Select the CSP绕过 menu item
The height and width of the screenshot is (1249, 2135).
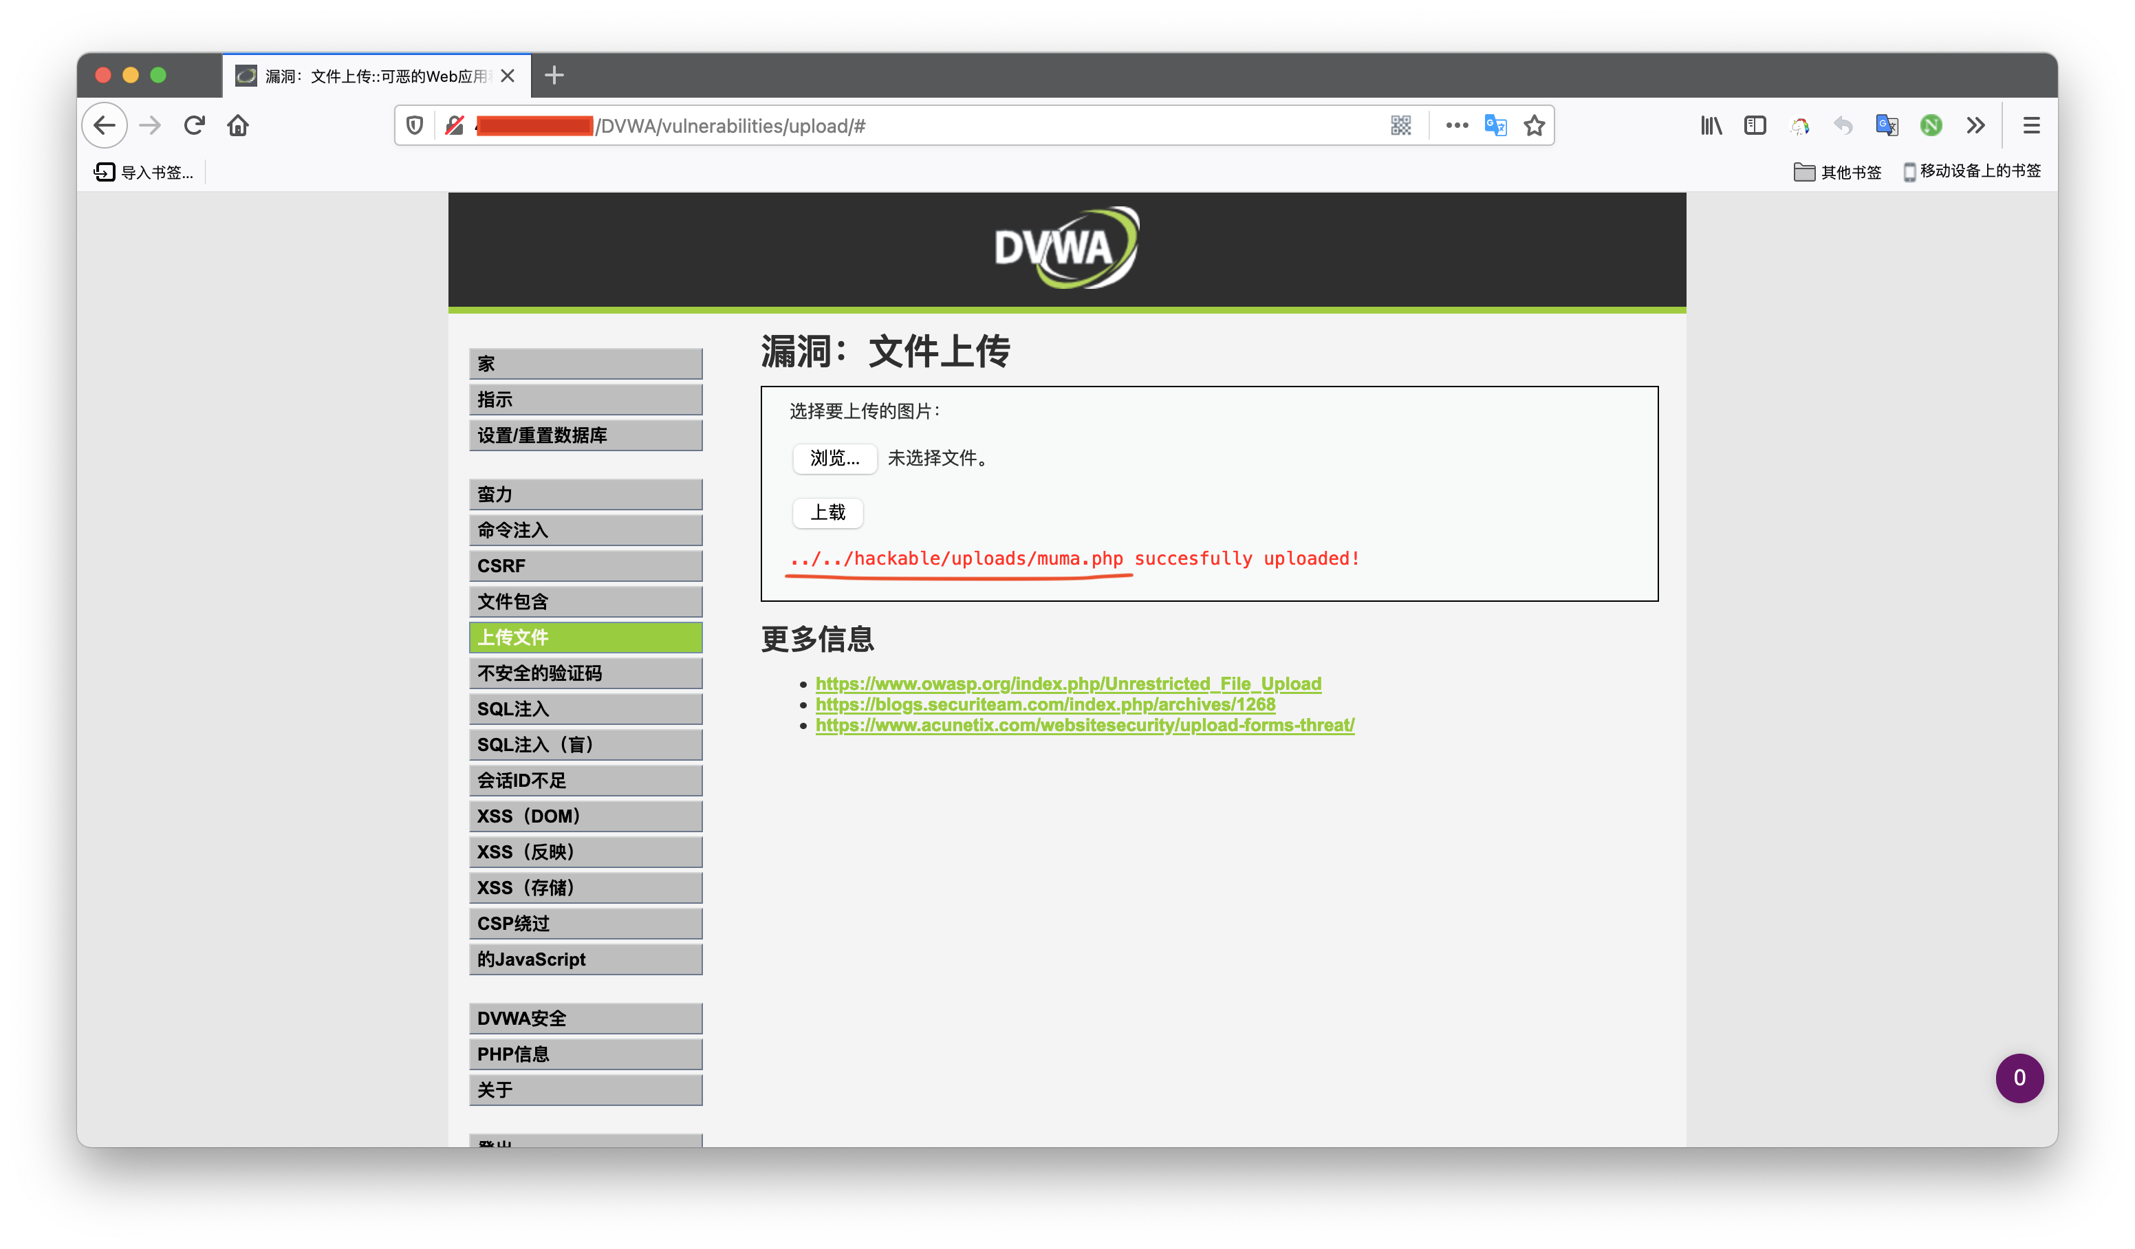[x=585, y=924]
